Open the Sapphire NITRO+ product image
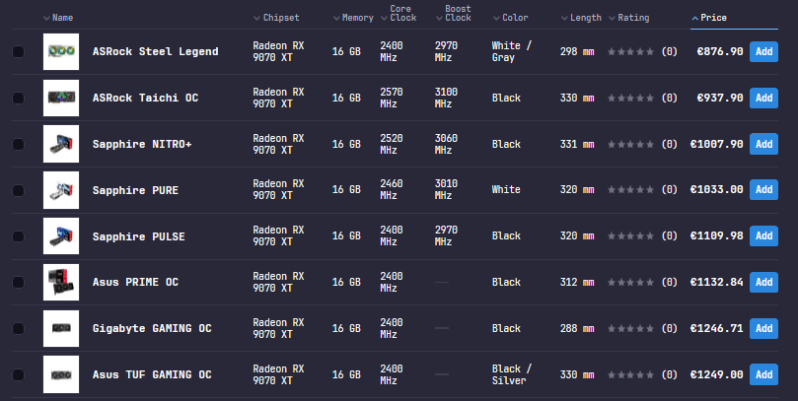Screen dimensions: 798x401 click(61, 144)
